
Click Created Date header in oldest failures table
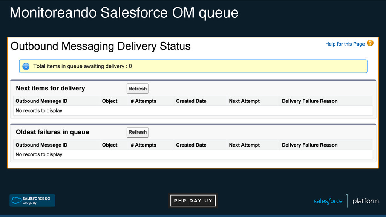click(191, 145)
